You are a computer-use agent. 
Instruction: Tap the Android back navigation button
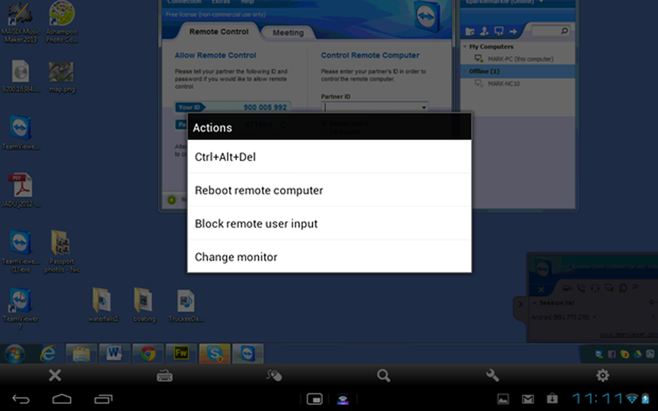(20, 399)
